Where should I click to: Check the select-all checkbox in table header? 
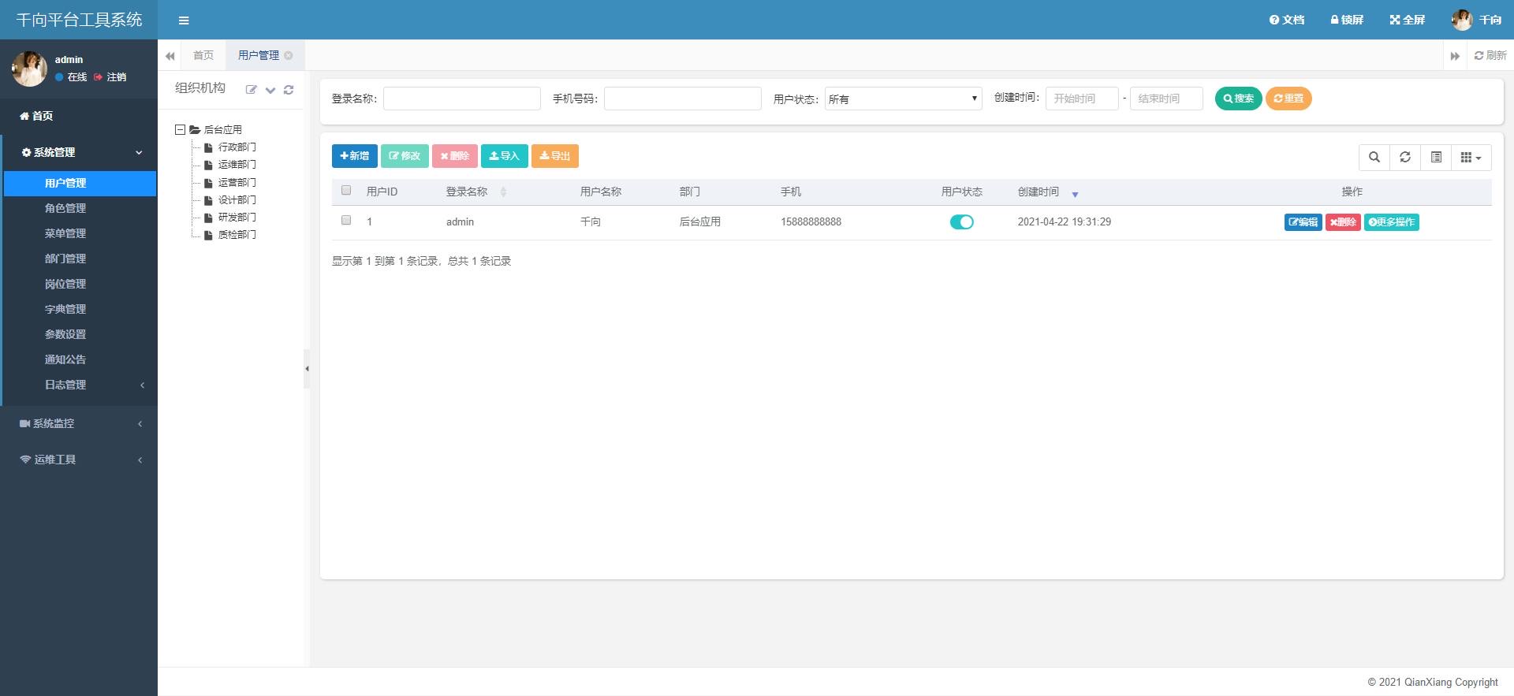(x=346, y=190)
